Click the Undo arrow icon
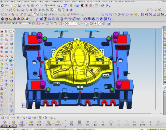Image resolution: width=166 pixels, height=130 pixels. point(37,5)
